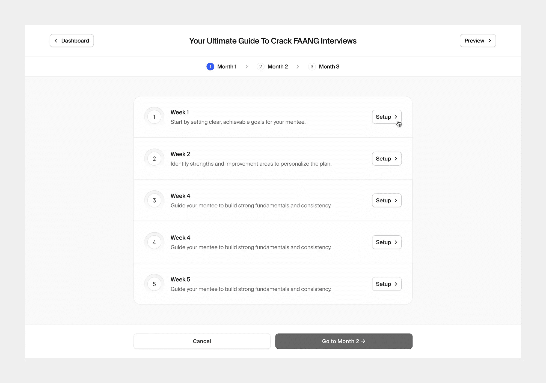Click "Identify strengths and improvement areas" description
Image resolution: width=546 pixels, height=383 pixels.
pos(251,164)
